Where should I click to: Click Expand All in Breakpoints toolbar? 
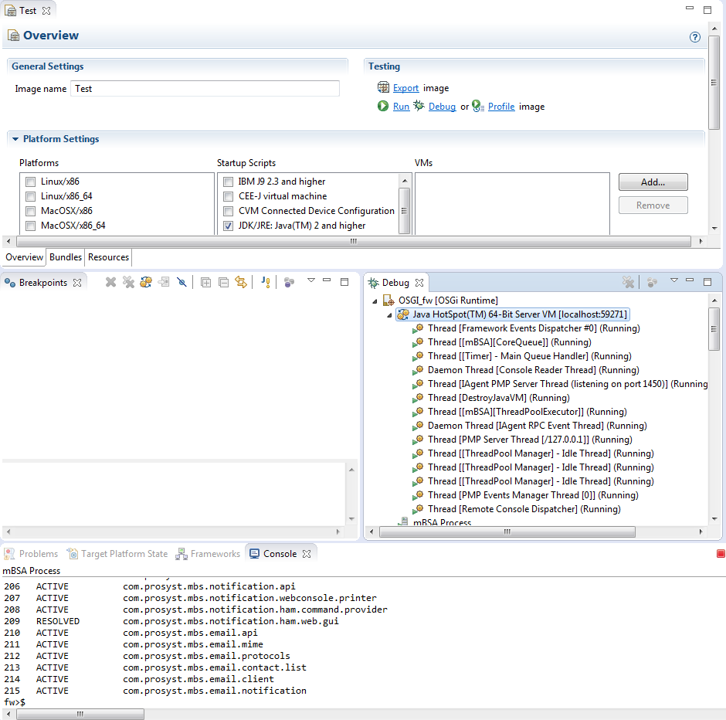click(x=205, y=283)
